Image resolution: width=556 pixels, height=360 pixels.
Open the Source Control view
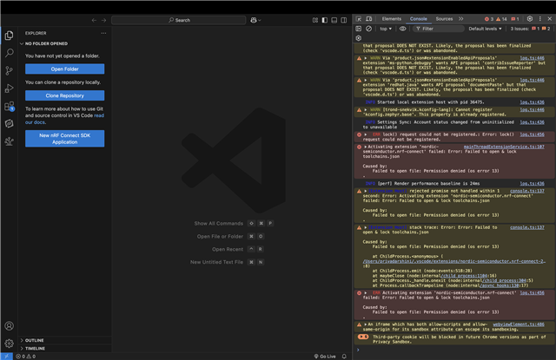(x=10, y=71)
